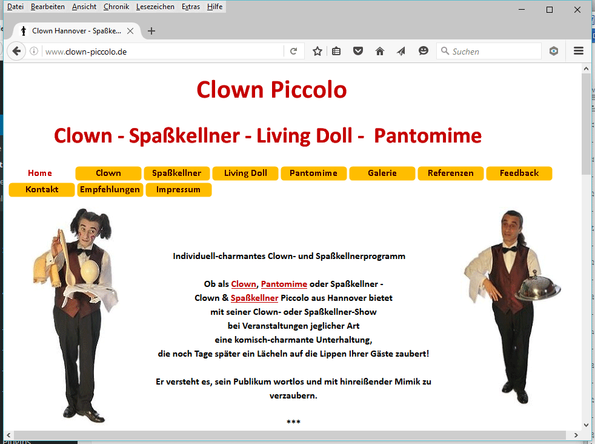Open the Empfehlungen page button

click(x=110, y=189)
